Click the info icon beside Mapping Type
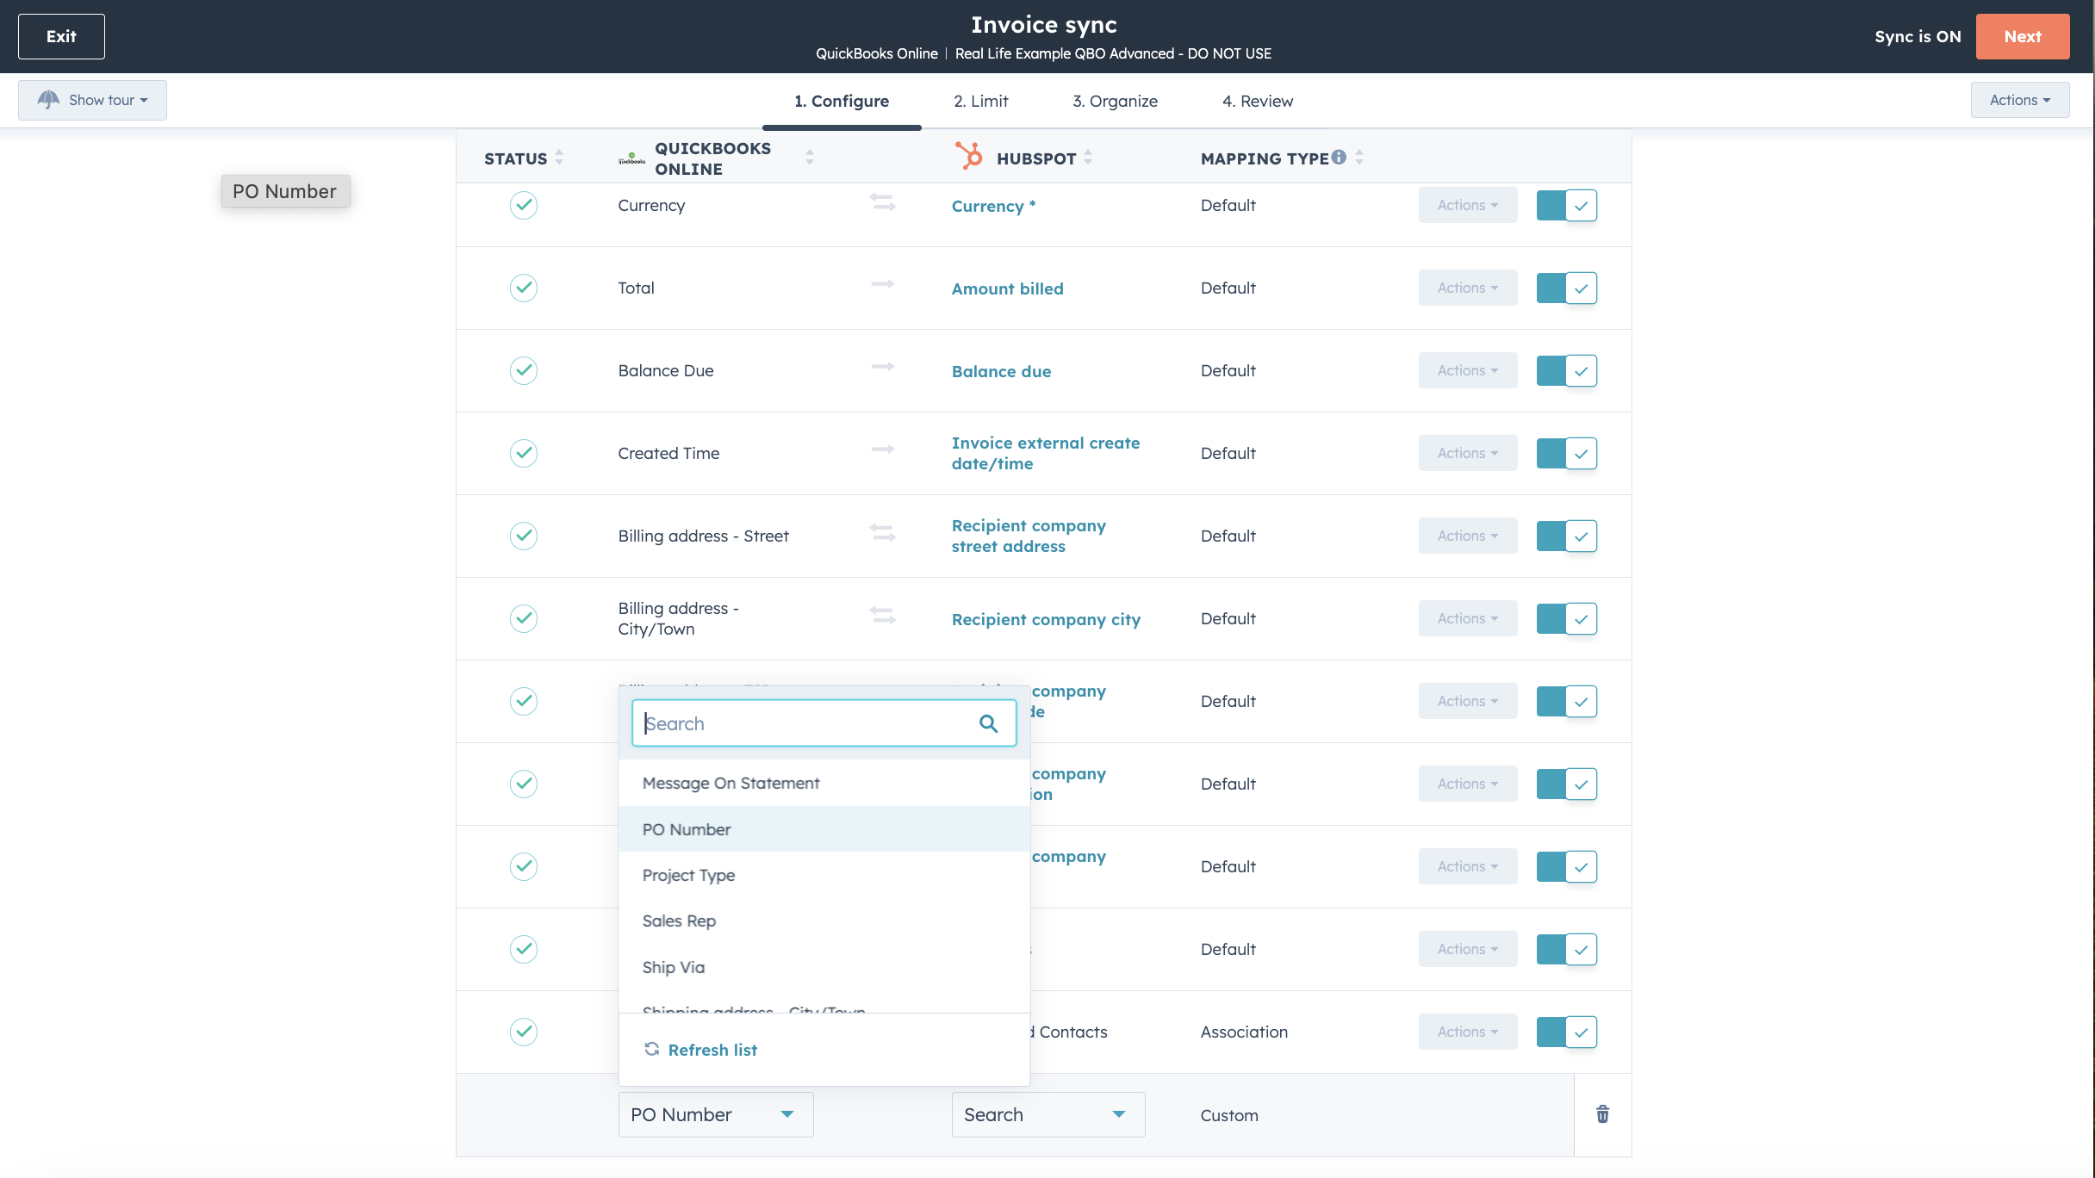 click(x=1339, y=157)
